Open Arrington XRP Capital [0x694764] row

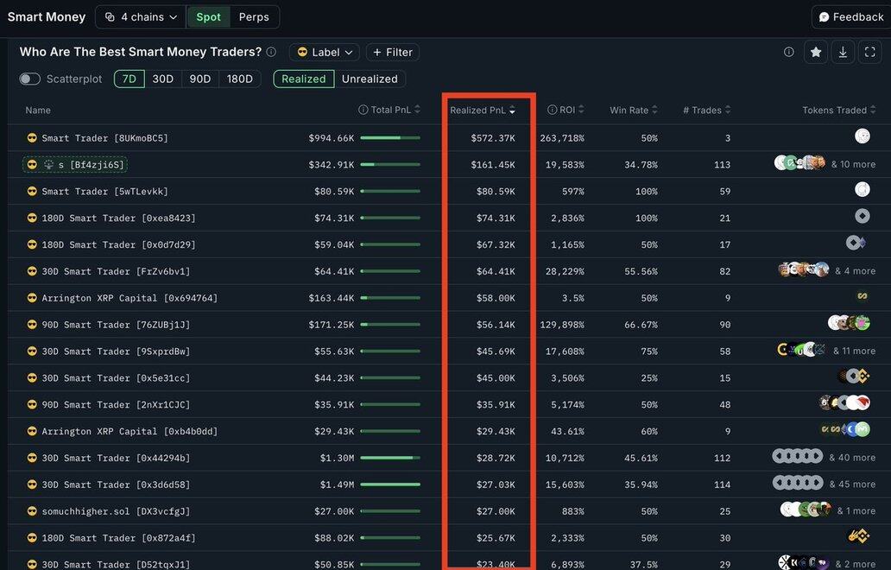[x=130, y=298]
